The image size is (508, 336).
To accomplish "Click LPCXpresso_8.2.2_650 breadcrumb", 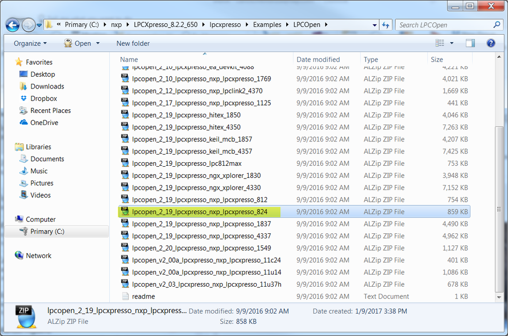I will pyautogui.click(x=166, y=25).
